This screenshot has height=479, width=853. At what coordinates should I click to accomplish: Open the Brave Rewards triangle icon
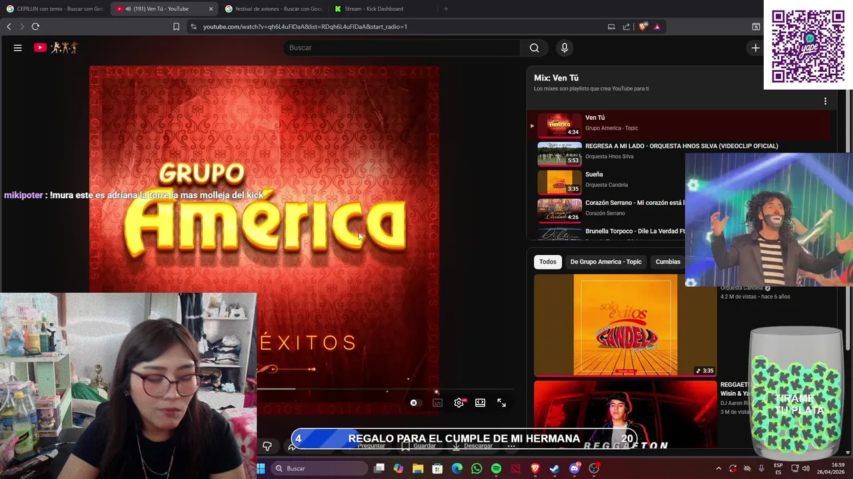coord(657,27)
